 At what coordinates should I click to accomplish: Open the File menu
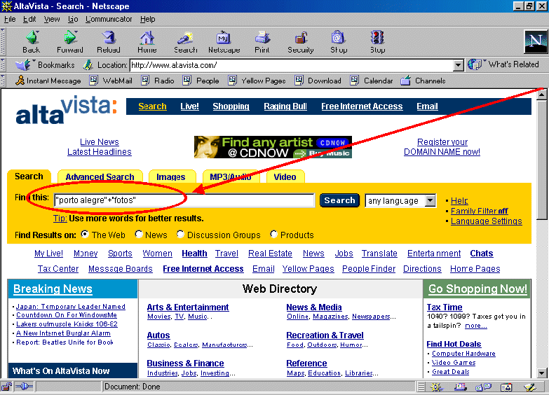(x=10, y=19)
